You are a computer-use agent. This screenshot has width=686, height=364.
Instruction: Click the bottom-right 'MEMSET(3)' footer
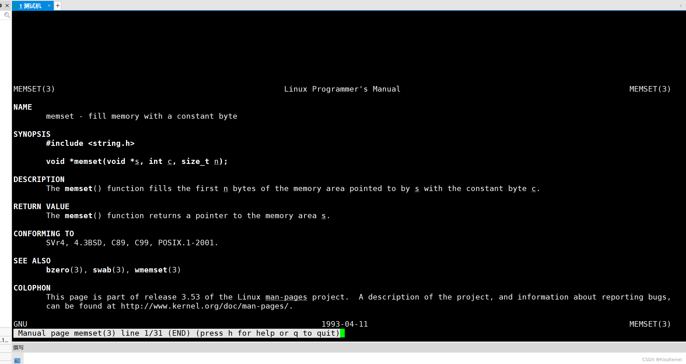(x=650, y=324)
